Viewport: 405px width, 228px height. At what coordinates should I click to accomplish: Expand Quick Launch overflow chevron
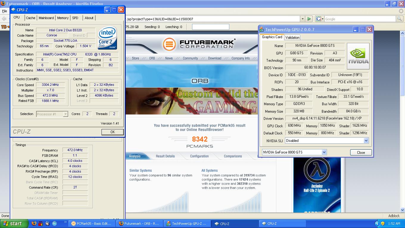tap(65, 222)
